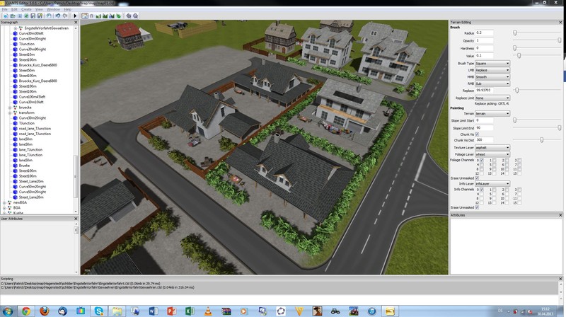The height and width of the screenshot is (317, 566).
Task: Open Google Chrome from taskbar
Action: [x=26, y=311]
